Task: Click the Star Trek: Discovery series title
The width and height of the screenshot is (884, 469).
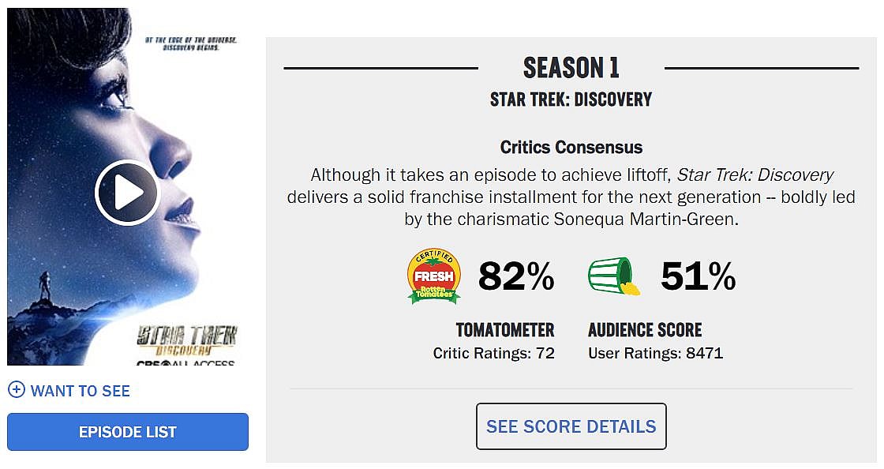Action: 571,99
